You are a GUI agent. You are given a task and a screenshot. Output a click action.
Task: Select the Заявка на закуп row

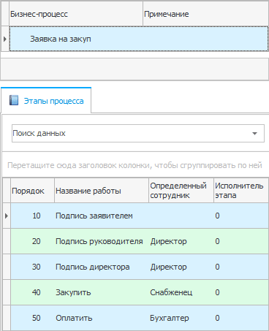pyautogui.click(x=139, y=39)
